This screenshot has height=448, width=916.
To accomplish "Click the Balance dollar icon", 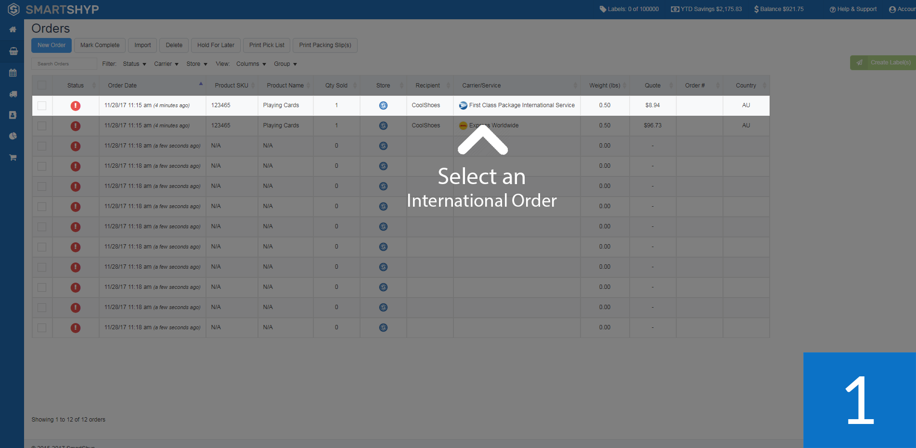I will [756, 9].
